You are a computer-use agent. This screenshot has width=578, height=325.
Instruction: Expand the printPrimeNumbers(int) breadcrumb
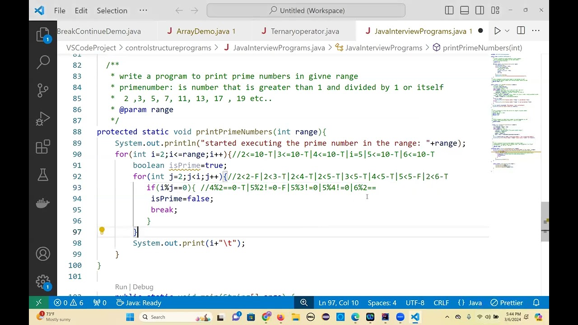477,48
